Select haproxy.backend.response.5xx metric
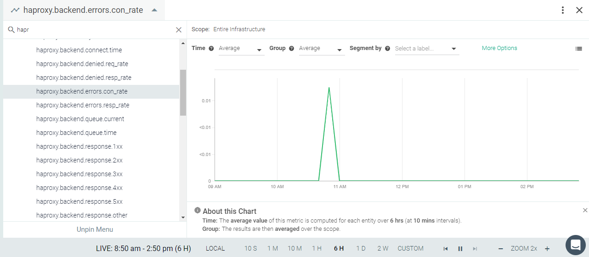This screenshot has height=257, width=589. (91, 201)
